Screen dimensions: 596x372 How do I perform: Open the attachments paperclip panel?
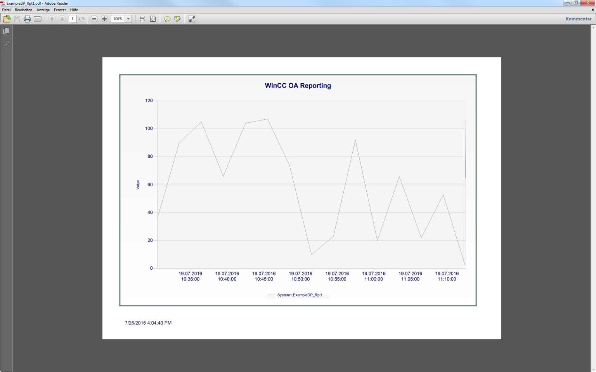(x=6, y=45)
